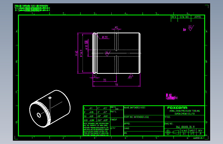Select the 5 groove width dimension
The height and width of the screenshot is (144, 223).
94,76
